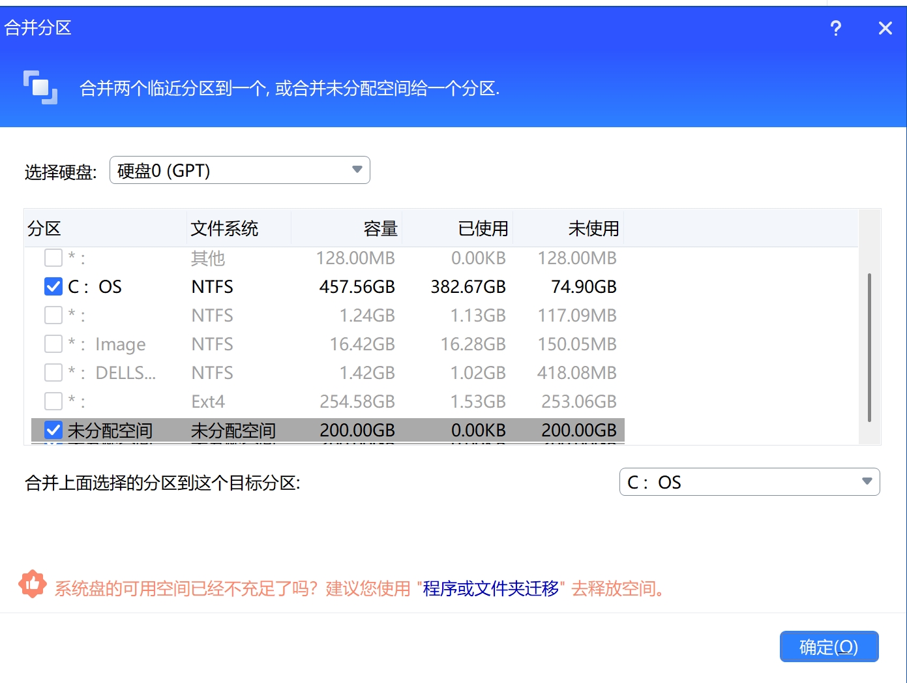Click the merge partitions icon in header

pos(40,87)
